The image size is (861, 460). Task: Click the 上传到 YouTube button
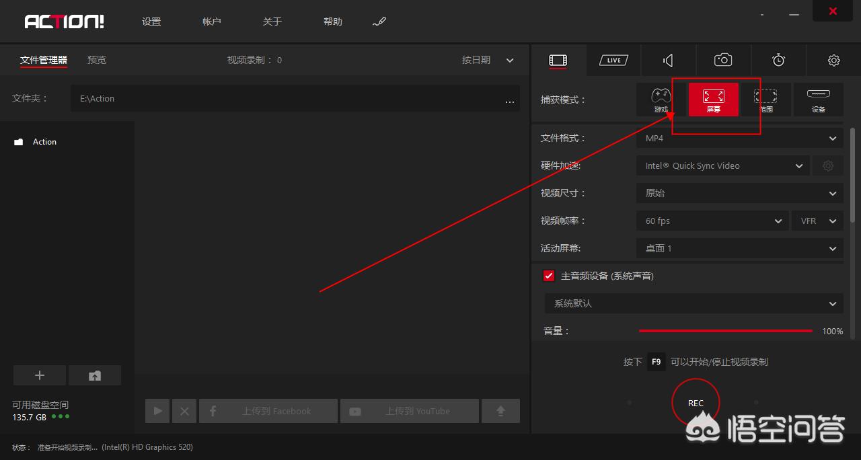[409, 410]
